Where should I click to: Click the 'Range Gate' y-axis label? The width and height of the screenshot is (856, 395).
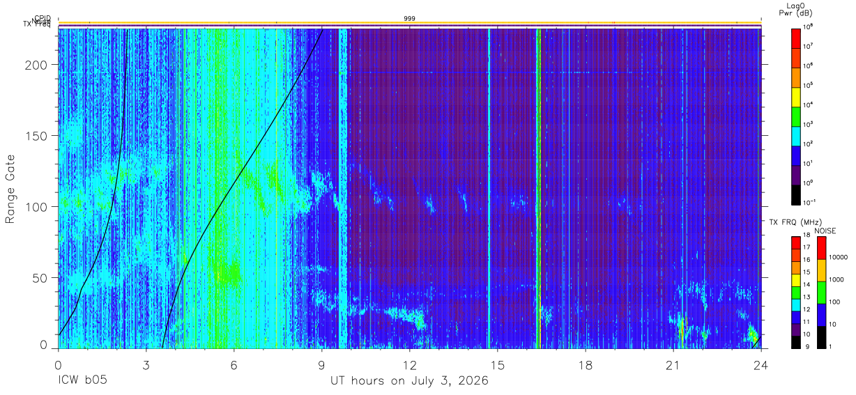point(10,189)
